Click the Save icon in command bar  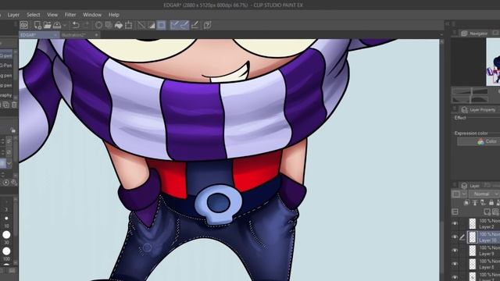tap(57, 25)
